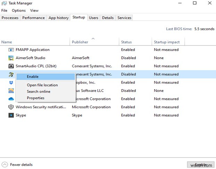The image size is (216, 169).
Task: Minimize the Task Manager window
Action: click(x=180, y=3)
